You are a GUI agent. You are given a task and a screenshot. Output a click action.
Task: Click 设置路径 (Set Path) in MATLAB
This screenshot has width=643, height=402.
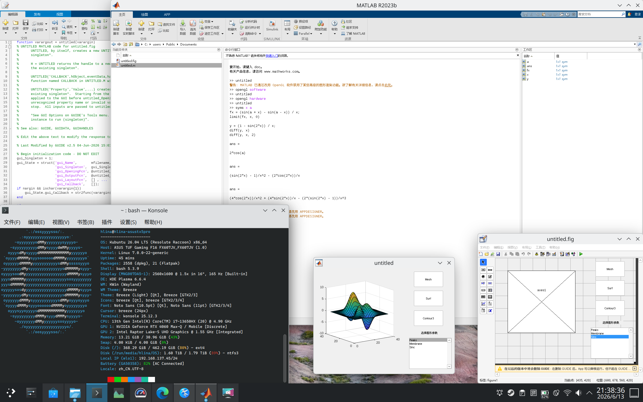pyautogui.click(x=302, y=27)
